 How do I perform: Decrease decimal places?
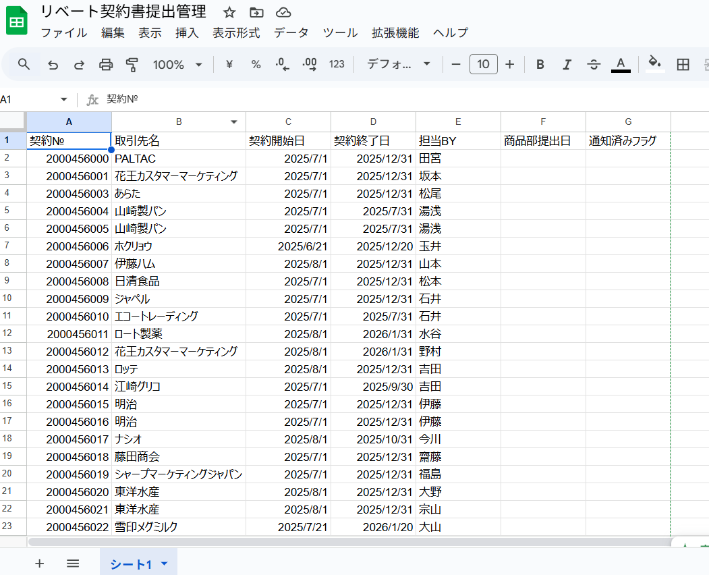pos(282,65)
